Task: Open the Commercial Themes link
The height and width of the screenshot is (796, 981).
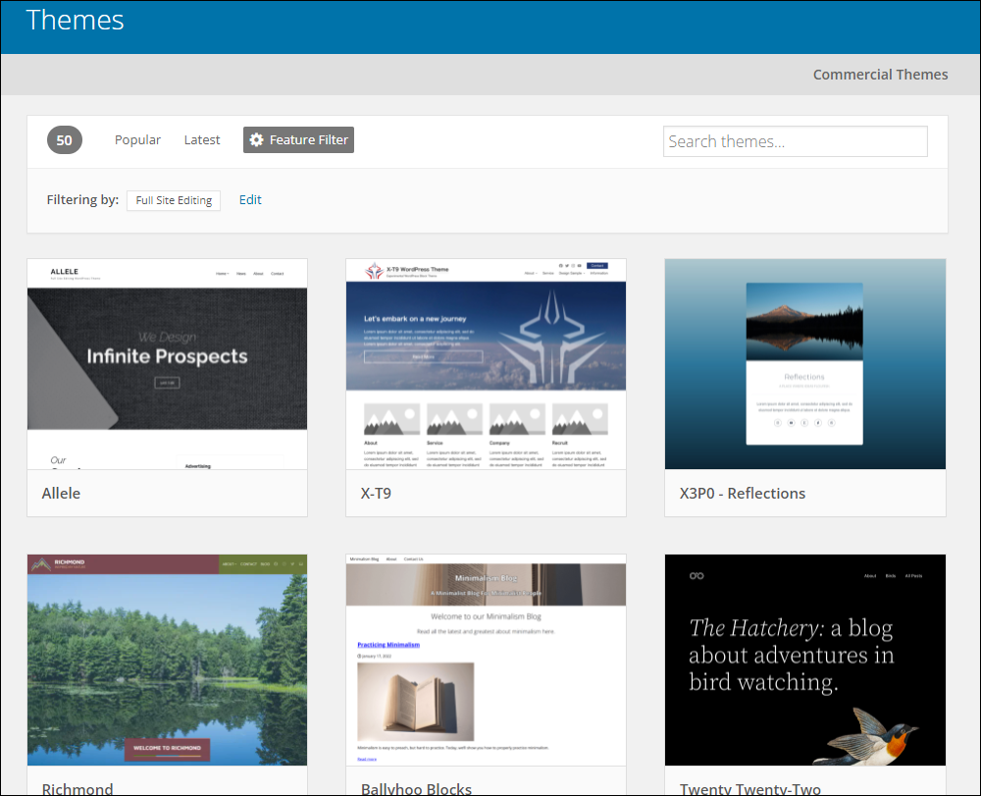Action: pos(880,75)
